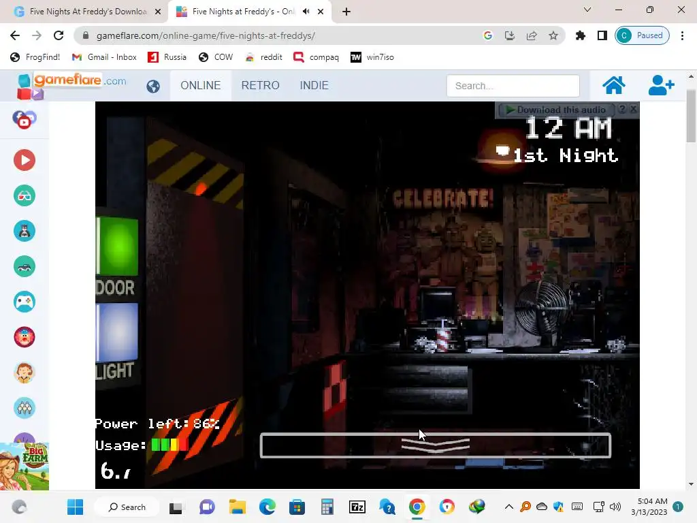The image size is (697, 523).
Task: Open the COW bookmark
Action: click(216, 57)
